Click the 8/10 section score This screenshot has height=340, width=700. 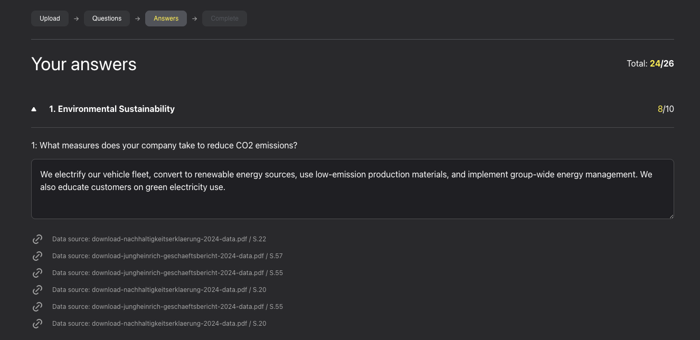(x=665, y=109)
